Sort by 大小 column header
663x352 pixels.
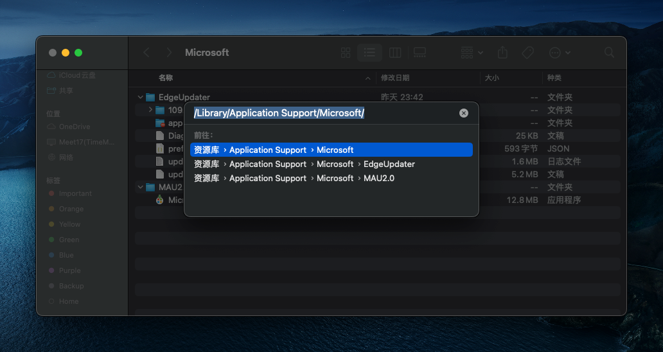(x=491, y=78)
